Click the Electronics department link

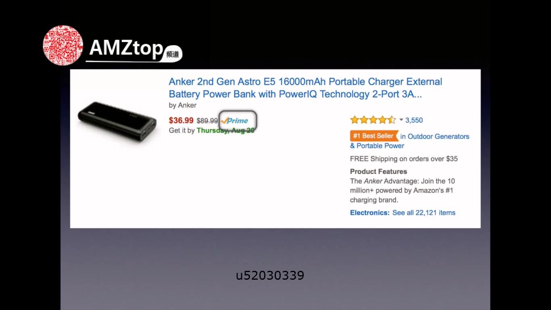tap(369, 213)
